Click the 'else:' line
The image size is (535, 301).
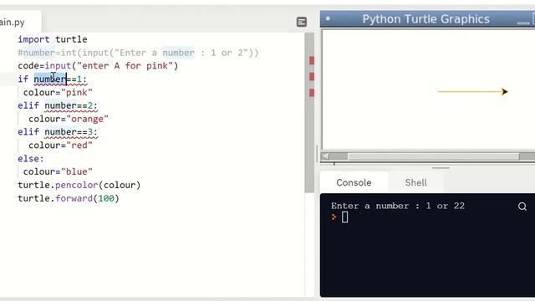(x=31, y=159)
